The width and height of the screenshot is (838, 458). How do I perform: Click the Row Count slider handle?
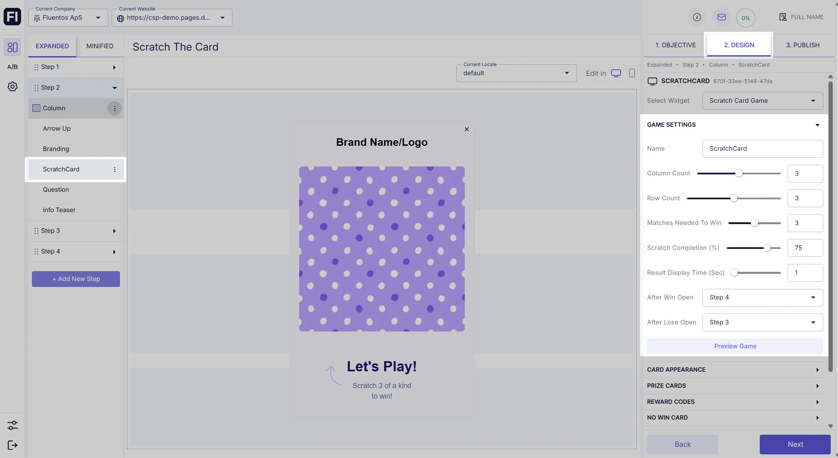pyautogui.click(x=734, y=198)
